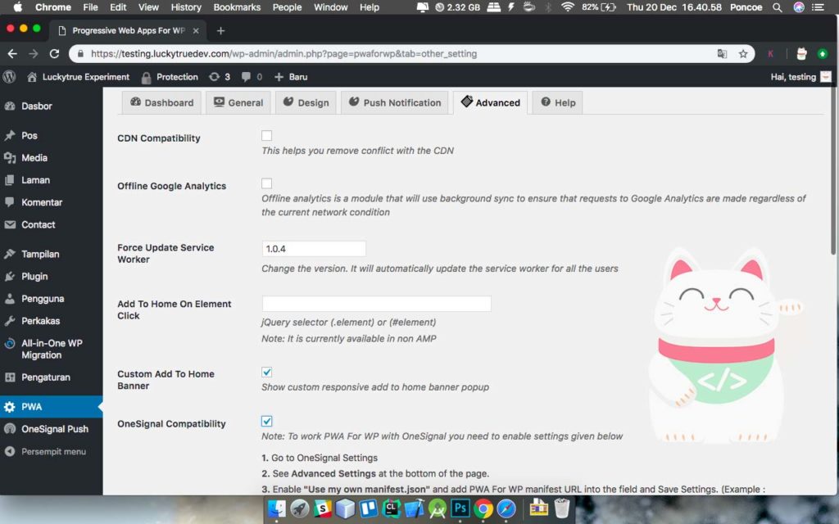This screenshot has height=524, width=839.
Task: Open the Hai, testing user menu
Action: [x=801, y=77]
